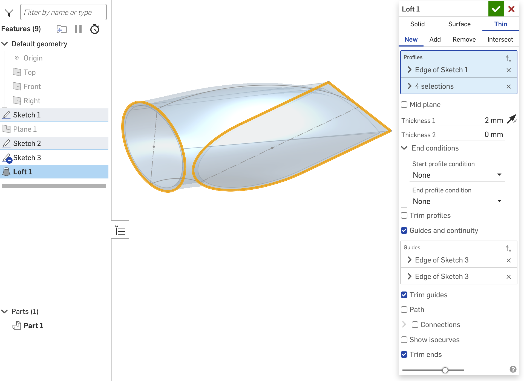Screen dimensions: 524x381
Task: Select the Thin tab
Action: click(500, 24)
